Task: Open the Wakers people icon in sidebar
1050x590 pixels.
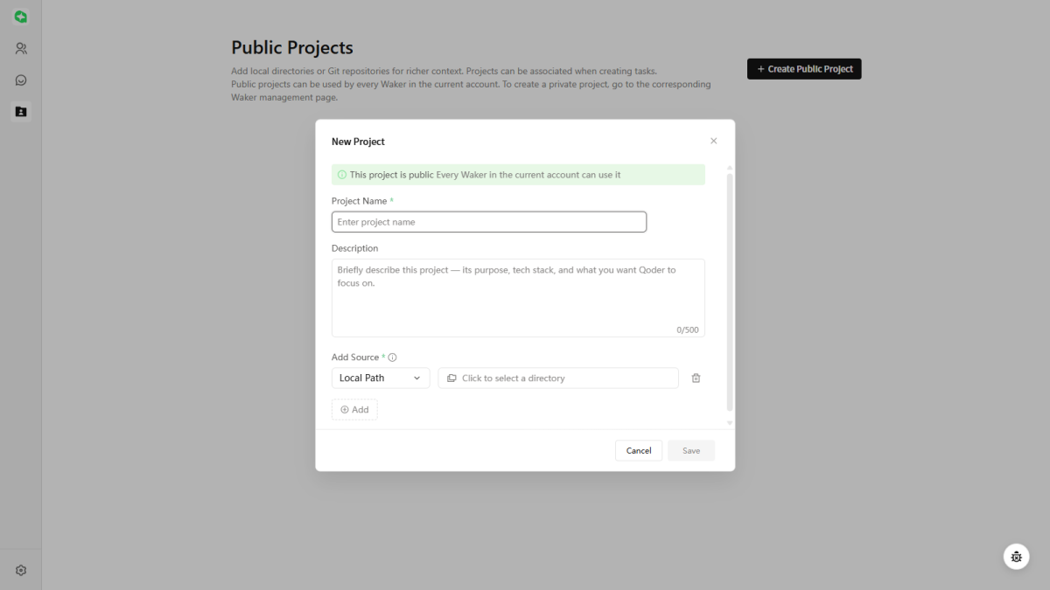Action: point(21,49)
